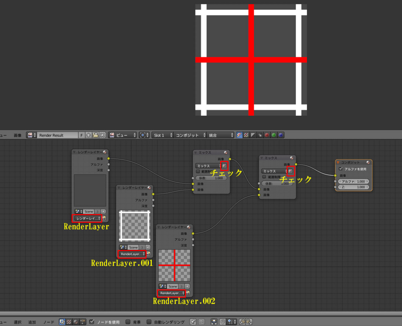Open blend mode dropdown on second ミックス node
The width and height of the screenshot is (402, 326).
click(x=274, y=171)
